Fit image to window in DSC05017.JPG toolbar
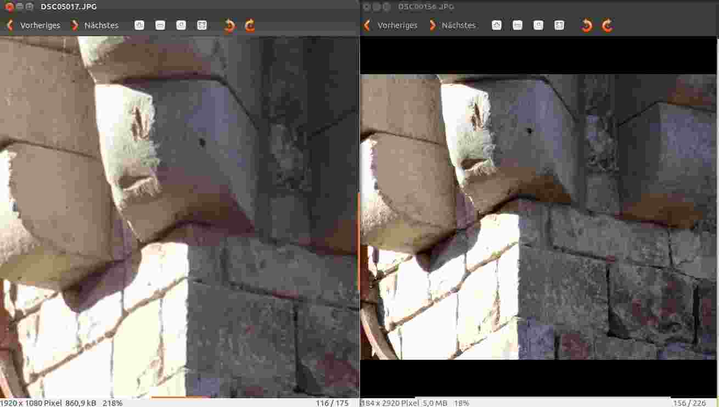This screenshot has width=719, height=407. point(202,25)
